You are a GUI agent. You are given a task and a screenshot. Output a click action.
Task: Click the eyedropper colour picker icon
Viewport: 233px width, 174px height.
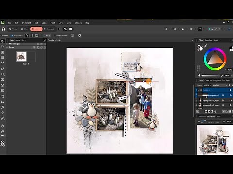click(206, 46)
